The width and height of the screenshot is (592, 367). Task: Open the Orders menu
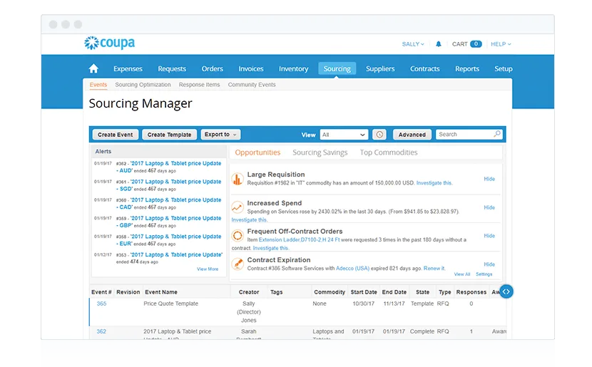[x=212, y=68]
